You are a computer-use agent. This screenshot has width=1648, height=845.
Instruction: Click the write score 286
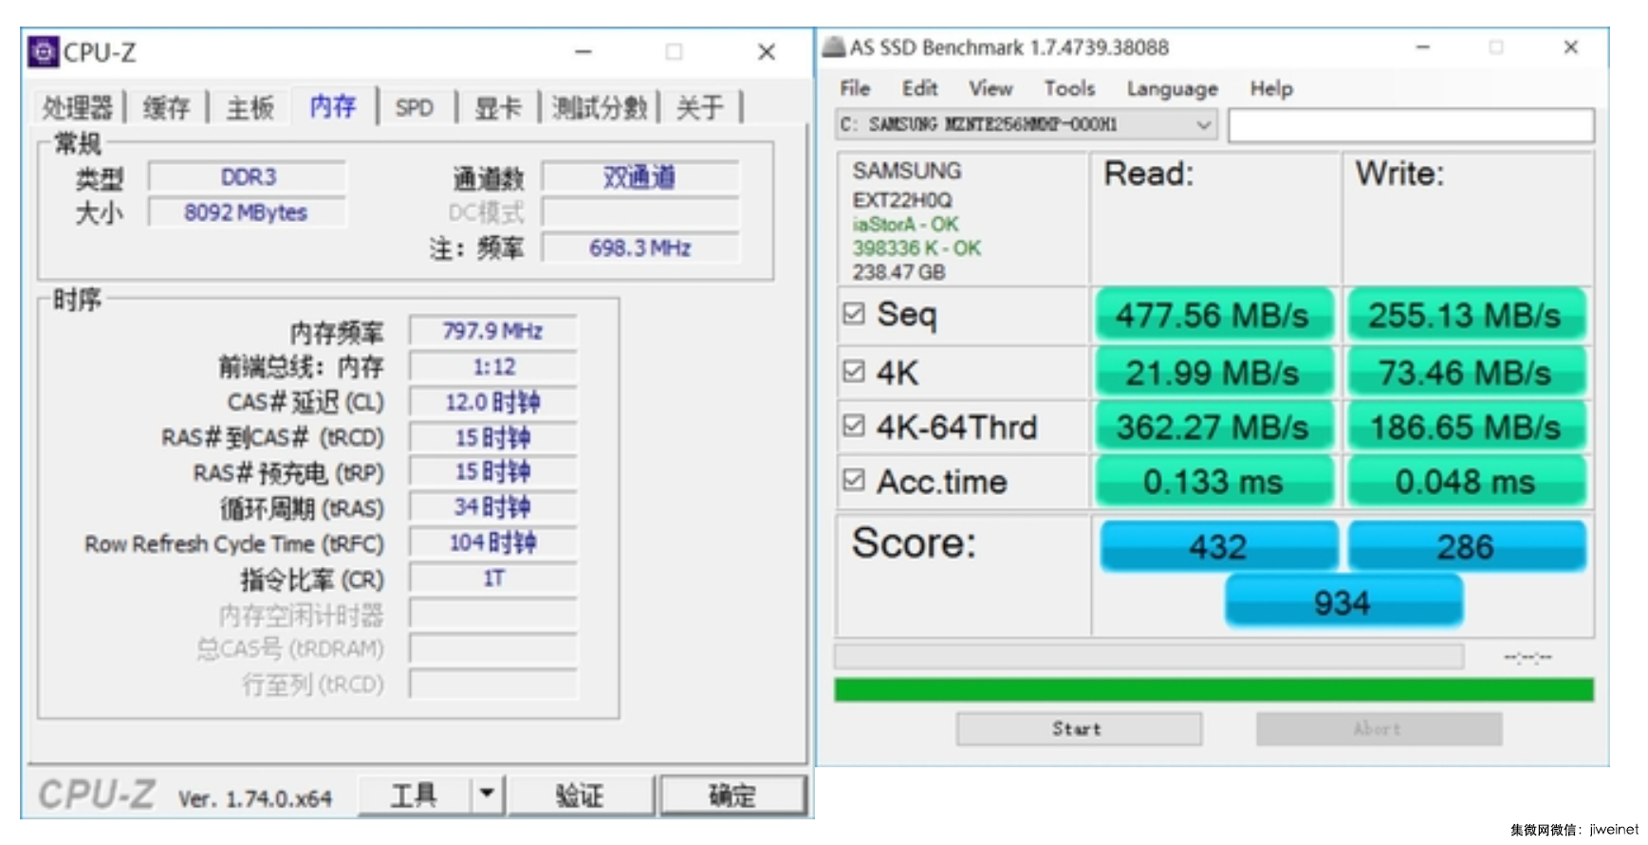click(x=1466, y=546)
